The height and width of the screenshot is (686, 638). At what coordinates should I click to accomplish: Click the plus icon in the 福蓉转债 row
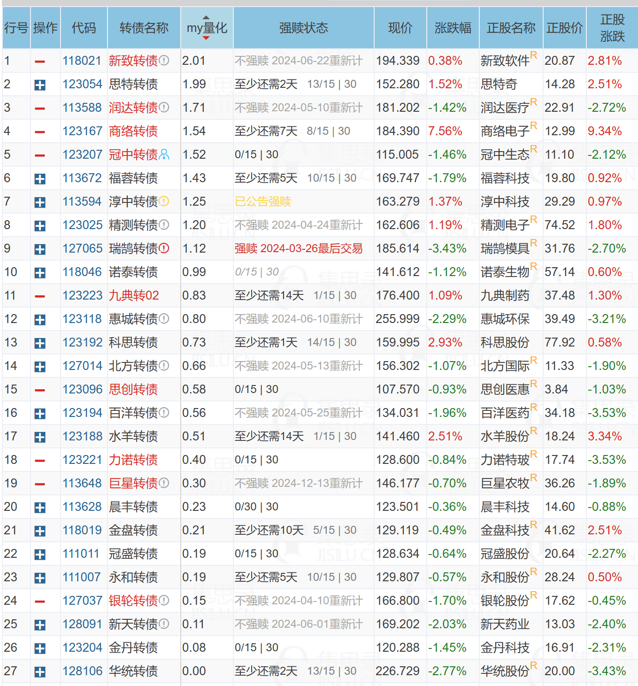click(x=40, y=179)
